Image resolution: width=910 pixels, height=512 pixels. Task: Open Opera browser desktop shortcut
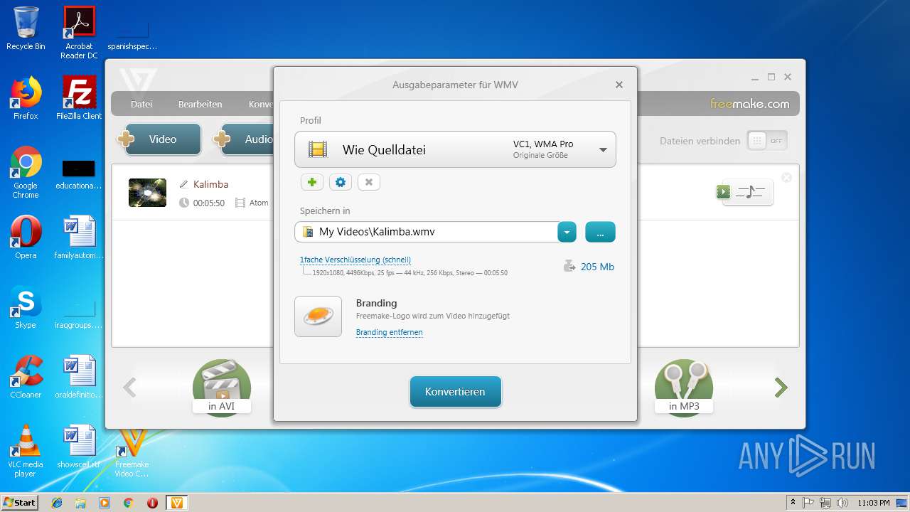[x=26, y=238]
